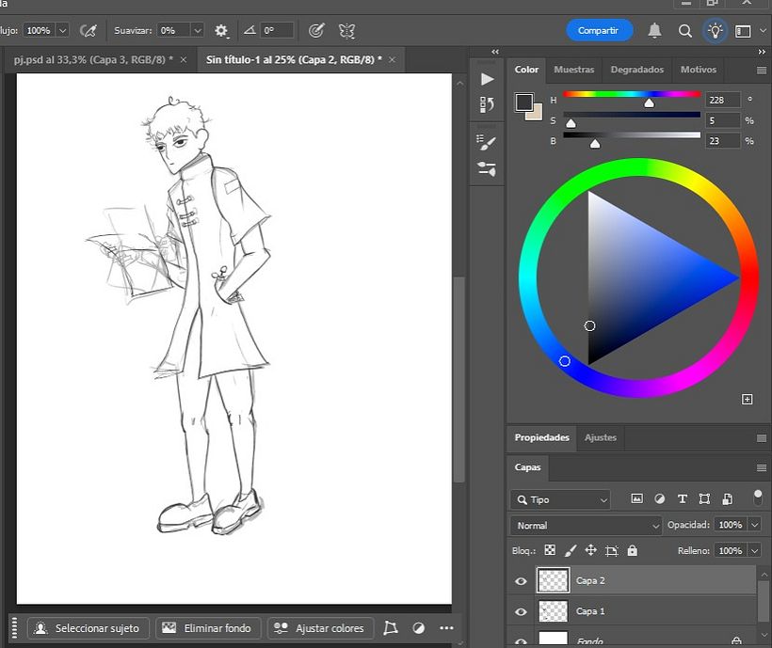This screenshot has width=772, height=648.
Task: Click the smart objects filter icon
Action: pyautogui.click(x=727, y=498)
